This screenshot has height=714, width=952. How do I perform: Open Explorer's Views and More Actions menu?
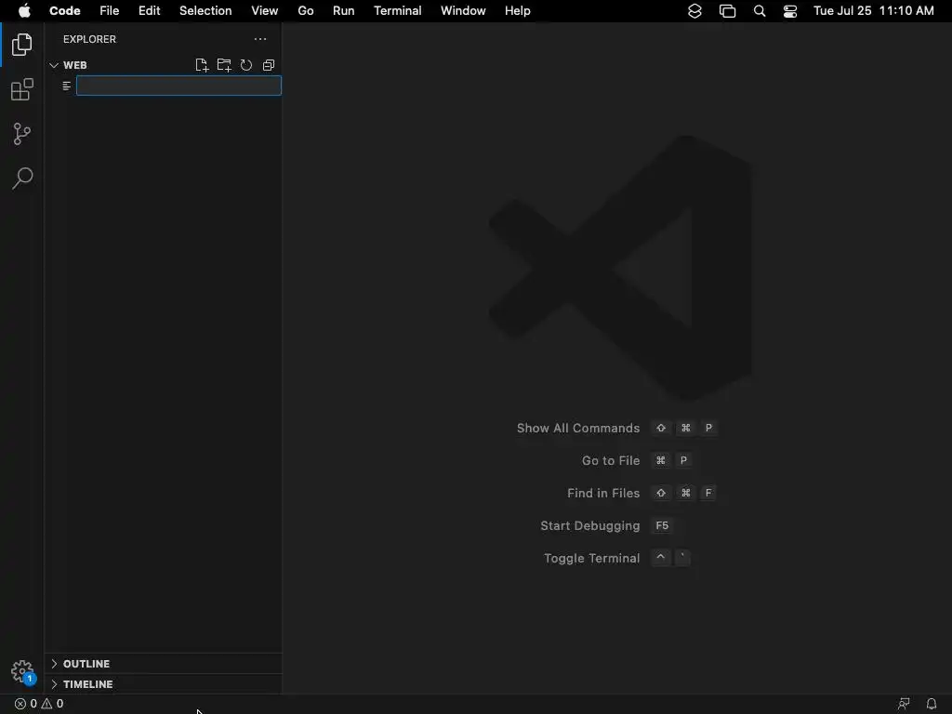(260, 39)
